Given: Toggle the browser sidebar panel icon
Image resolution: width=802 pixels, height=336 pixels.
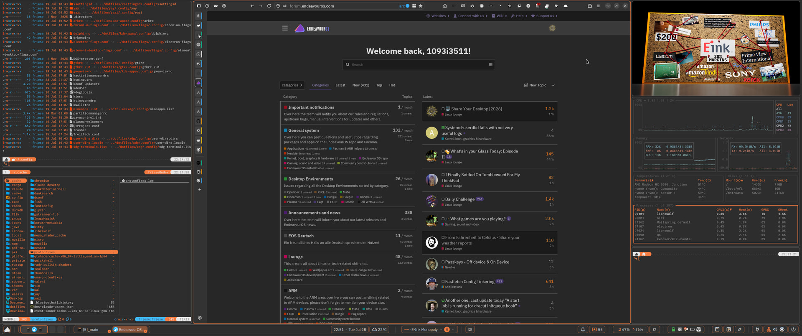Looking at the screenshot, I should [199, 6].
